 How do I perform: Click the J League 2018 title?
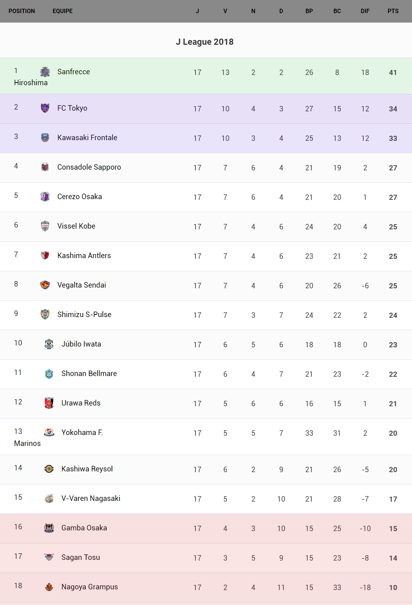pos(205,42)
